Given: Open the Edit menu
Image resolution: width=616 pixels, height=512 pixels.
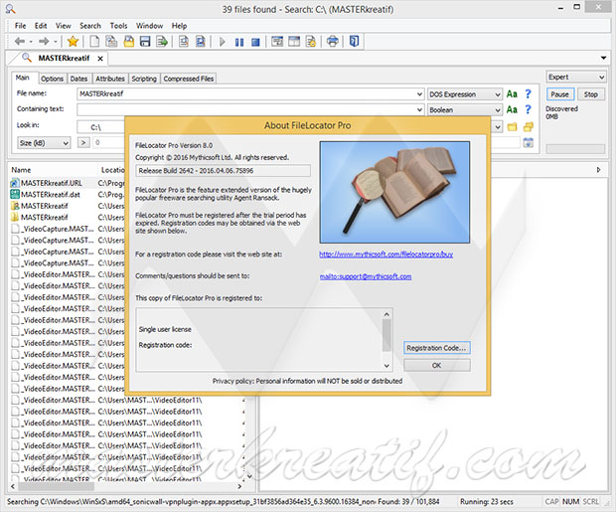Looking at the screenshot, I should [41, 26].
